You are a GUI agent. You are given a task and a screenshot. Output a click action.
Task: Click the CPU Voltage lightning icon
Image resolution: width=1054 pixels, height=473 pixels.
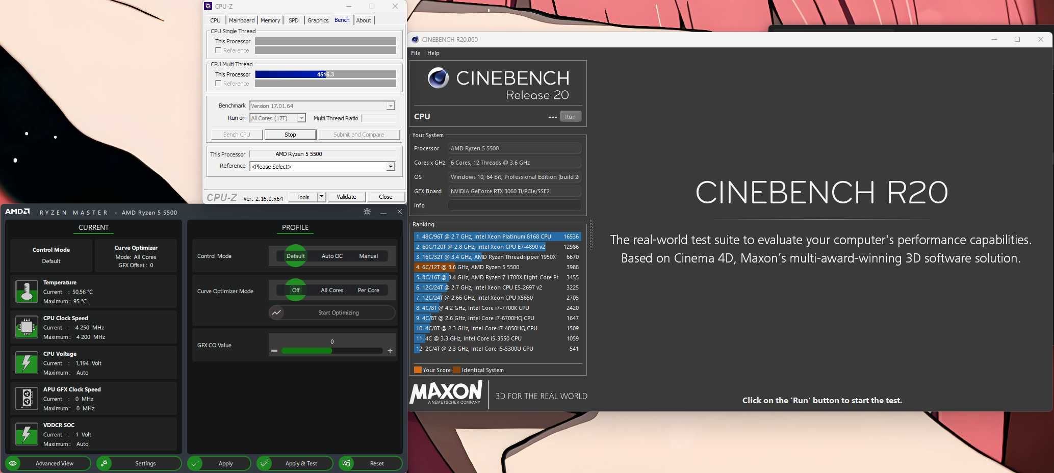pyautogui.click(x=27, y=363)
